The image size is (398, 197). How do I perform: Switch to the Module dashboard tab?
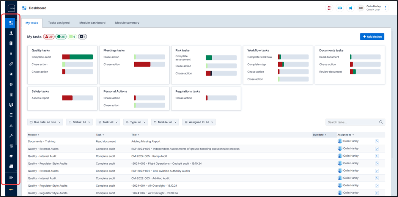coord(93,23)
